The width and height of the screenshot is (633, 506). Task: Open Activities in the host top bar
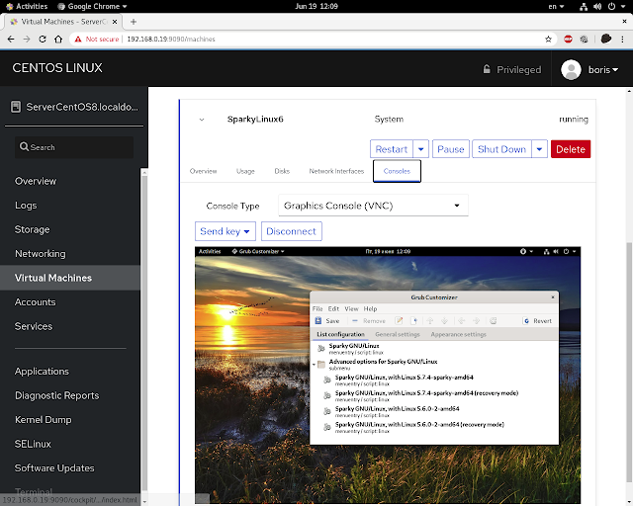27,7
